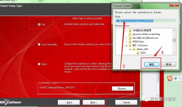Select the Client setup radio button
Viewport: 182px width, 107px height.
39,64
